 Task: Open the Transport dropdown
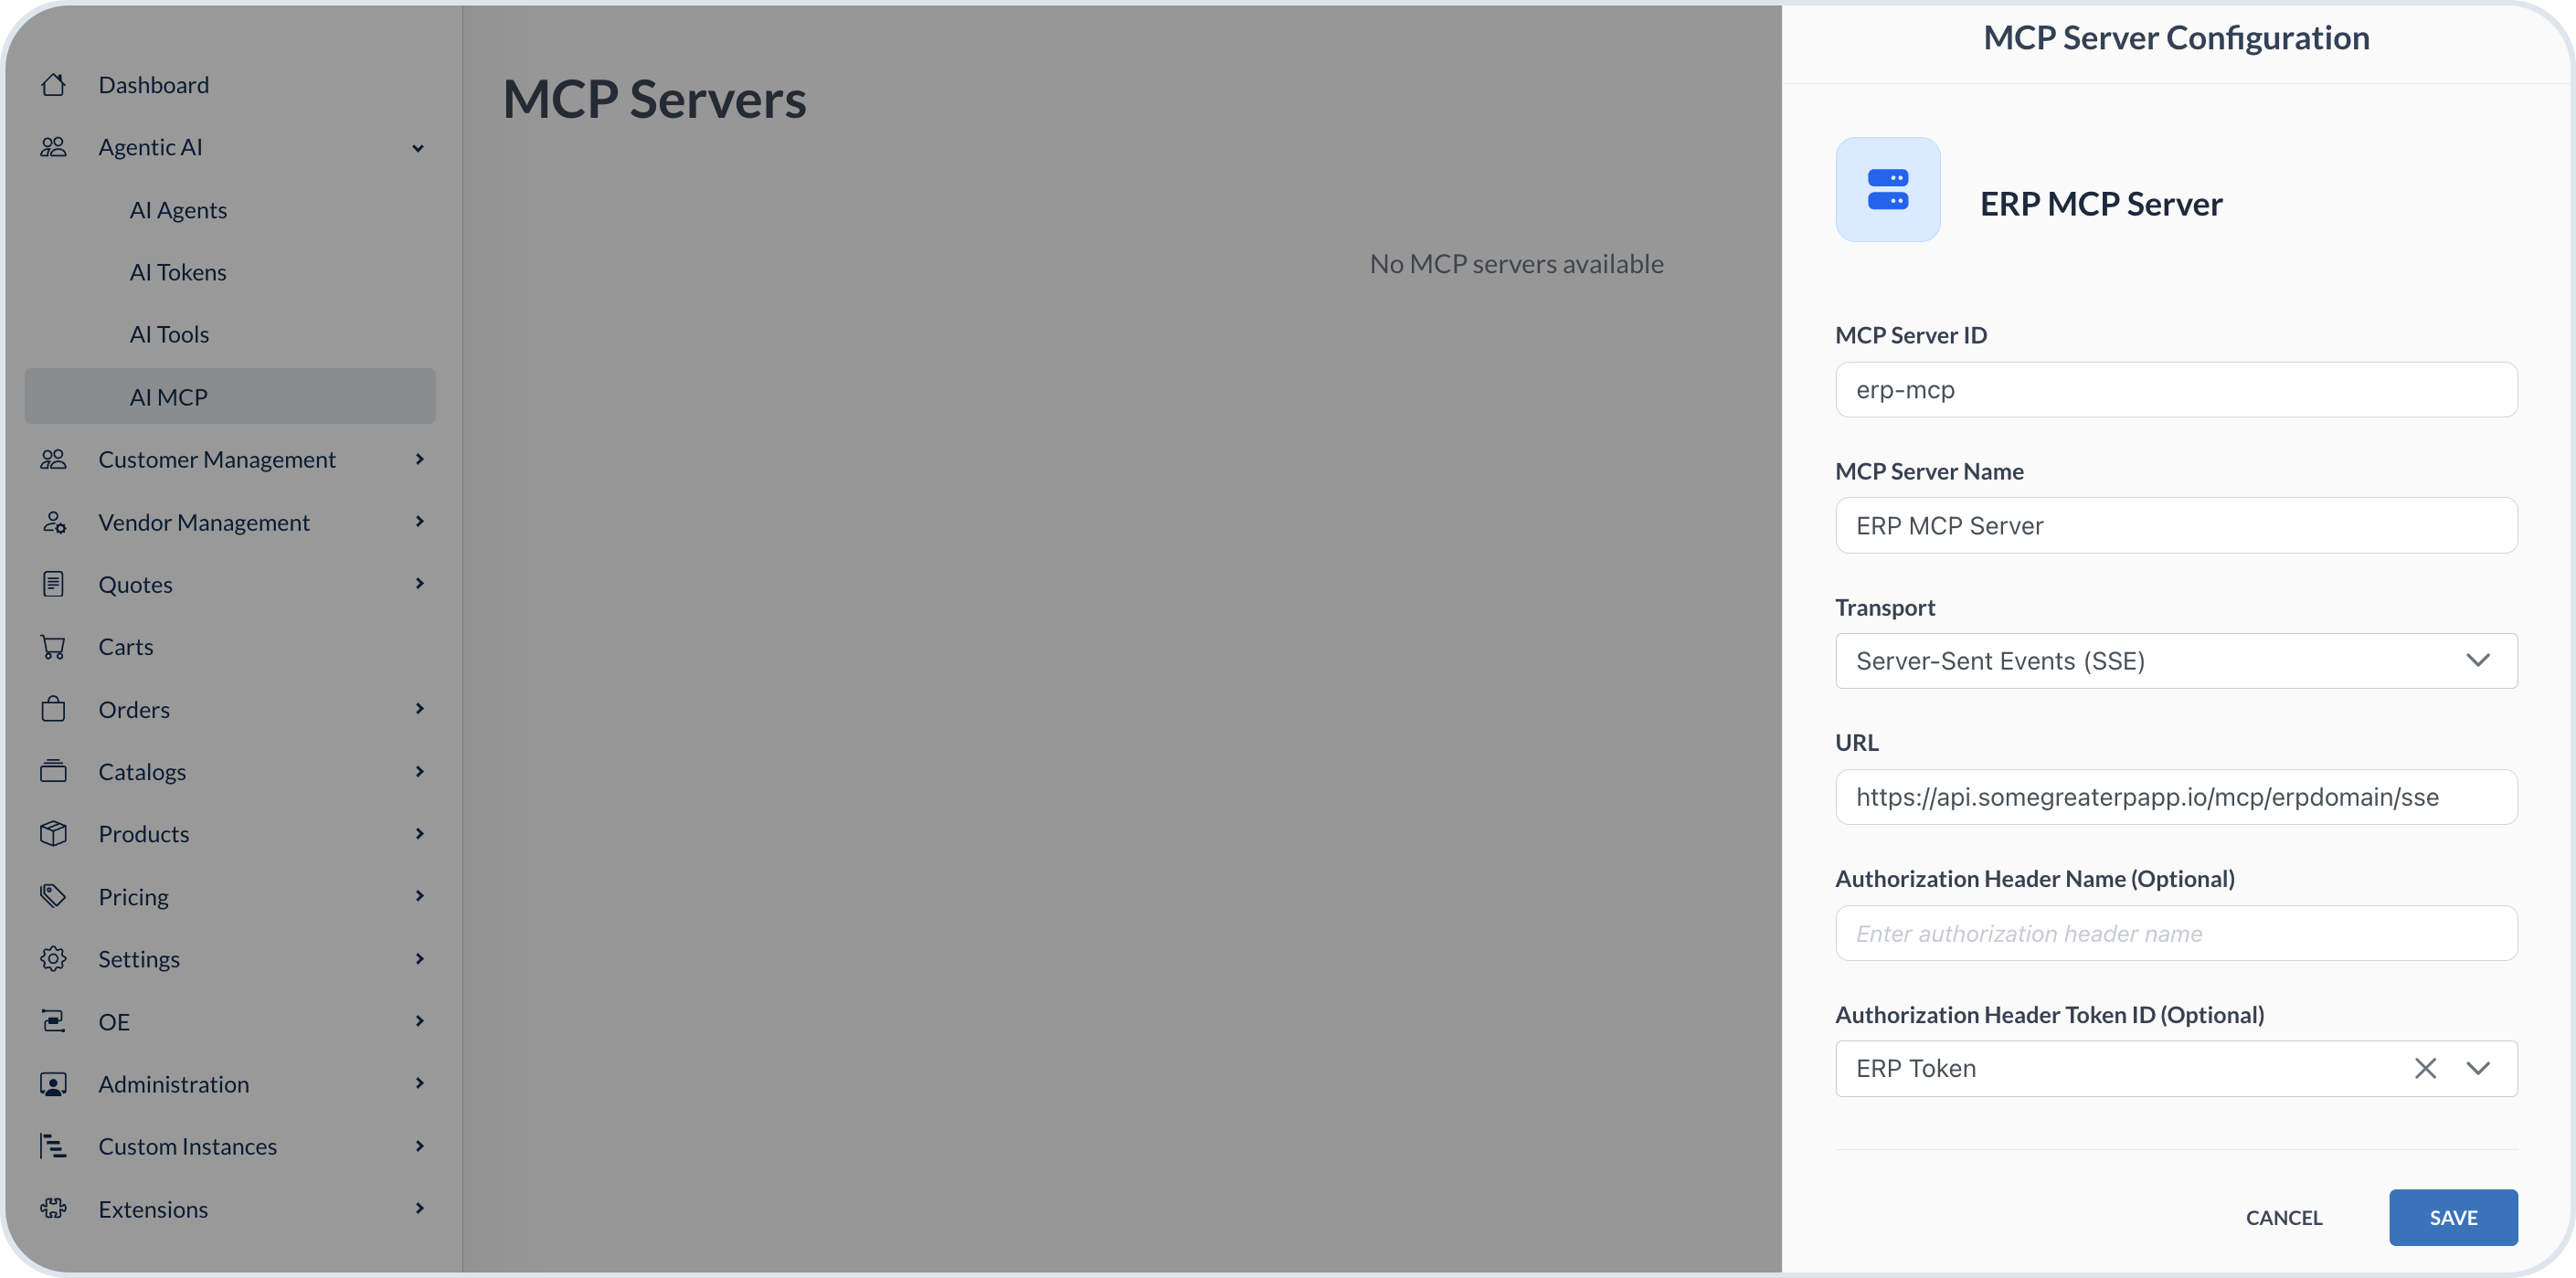pos(2479,660)
